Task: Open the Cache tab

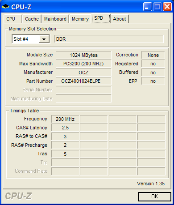Action: (32, 19)
